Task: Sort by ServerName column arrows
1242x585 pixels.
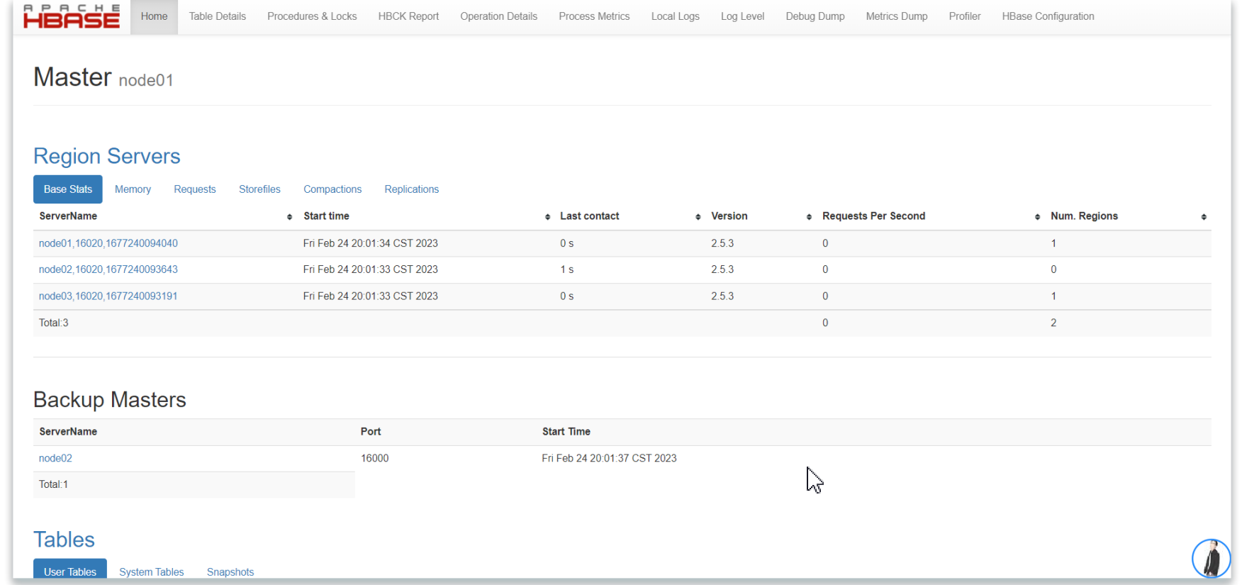Action: coord(289,217)
